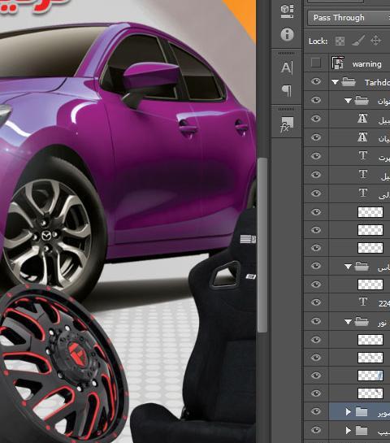Click the T icon of the 224 text layer

pos(363,302)
